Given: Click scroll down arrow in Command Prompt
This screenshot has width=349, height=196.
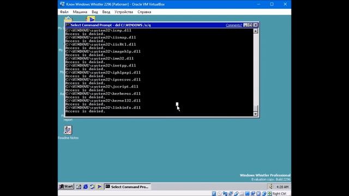Looking at the screenshot, I should coord(256,114).
